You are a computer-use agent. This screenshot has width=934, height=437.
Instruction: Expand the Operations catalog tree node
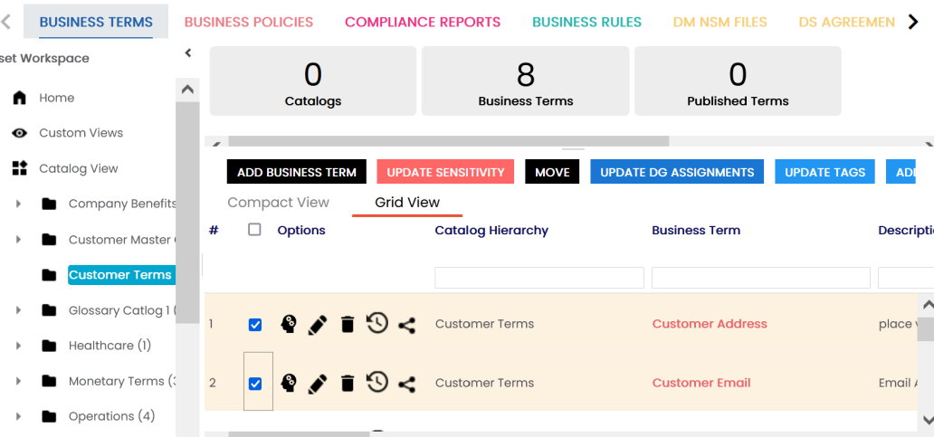tap(18, 417)
